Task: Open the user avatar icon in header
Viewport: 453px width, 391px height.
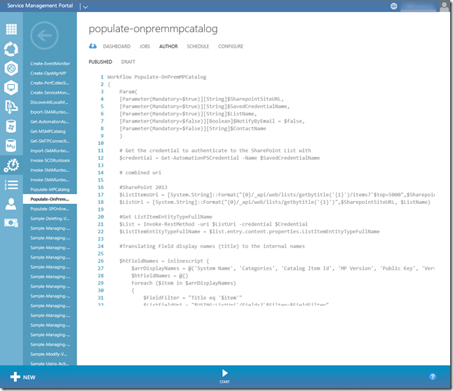Action: 444,6
